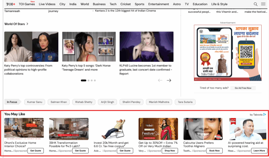
Task: Expand World Of Stars section chevron
Action: 27,24
